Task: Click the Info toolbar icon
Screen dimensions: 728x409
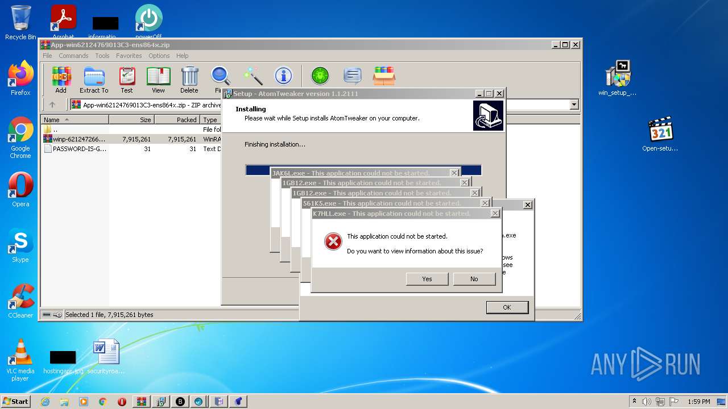Action: point(283,76)
